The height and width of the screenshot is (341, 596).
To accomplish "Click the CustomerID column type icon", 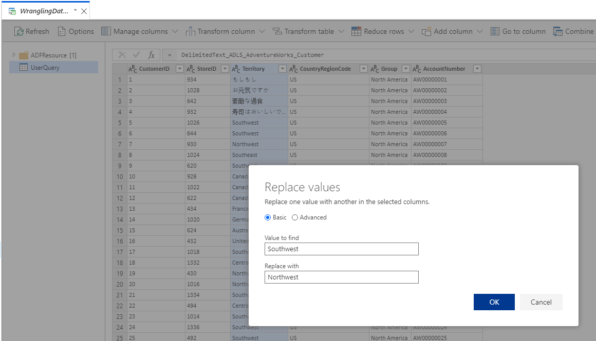I will point(133,69).
